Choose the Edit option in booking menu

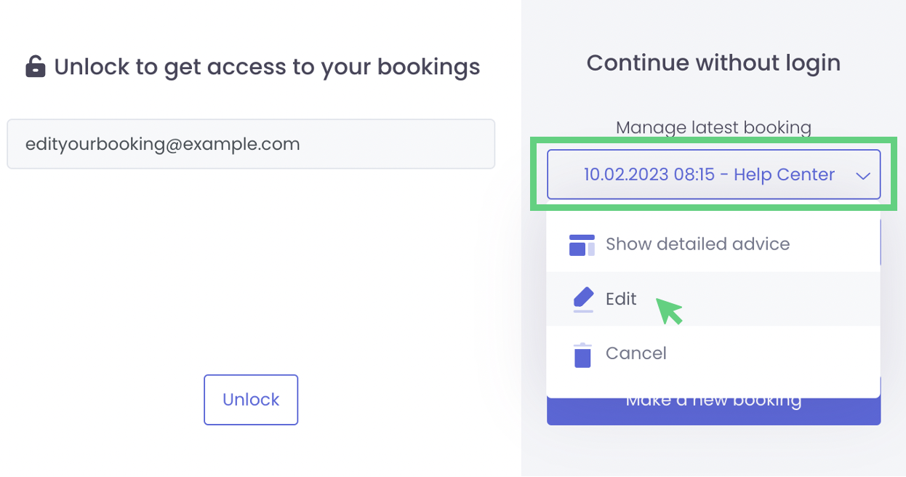coord(621,299)
